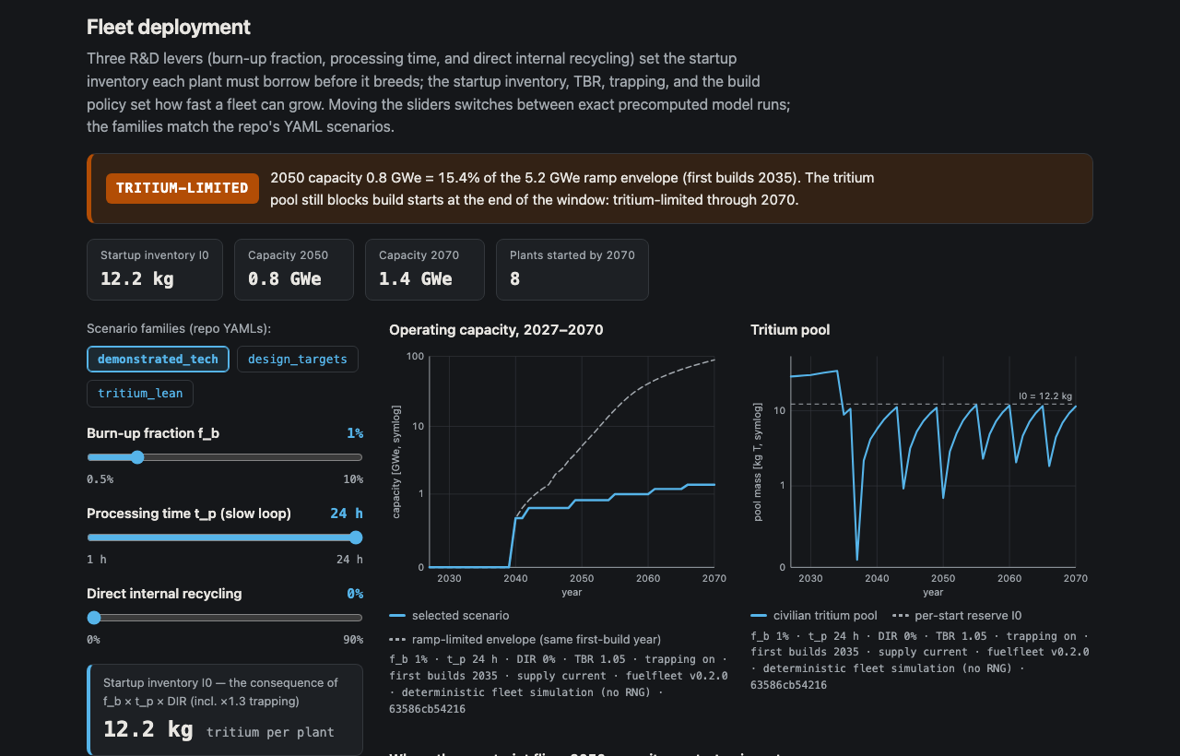Click the 'Processing time t_p (slow loop)' label

pyautogui.click(x=189, y=514)
